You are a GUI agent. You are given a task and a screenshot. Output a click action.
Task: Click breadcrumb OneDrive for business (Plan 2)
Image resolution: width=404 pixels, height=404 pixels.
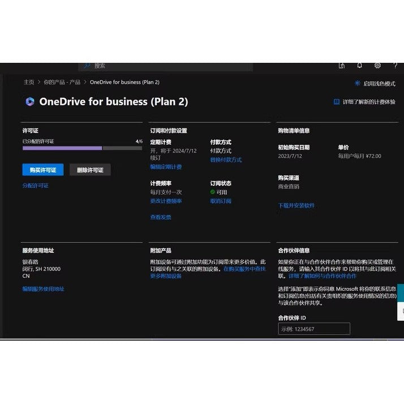[x=124, y=82]
